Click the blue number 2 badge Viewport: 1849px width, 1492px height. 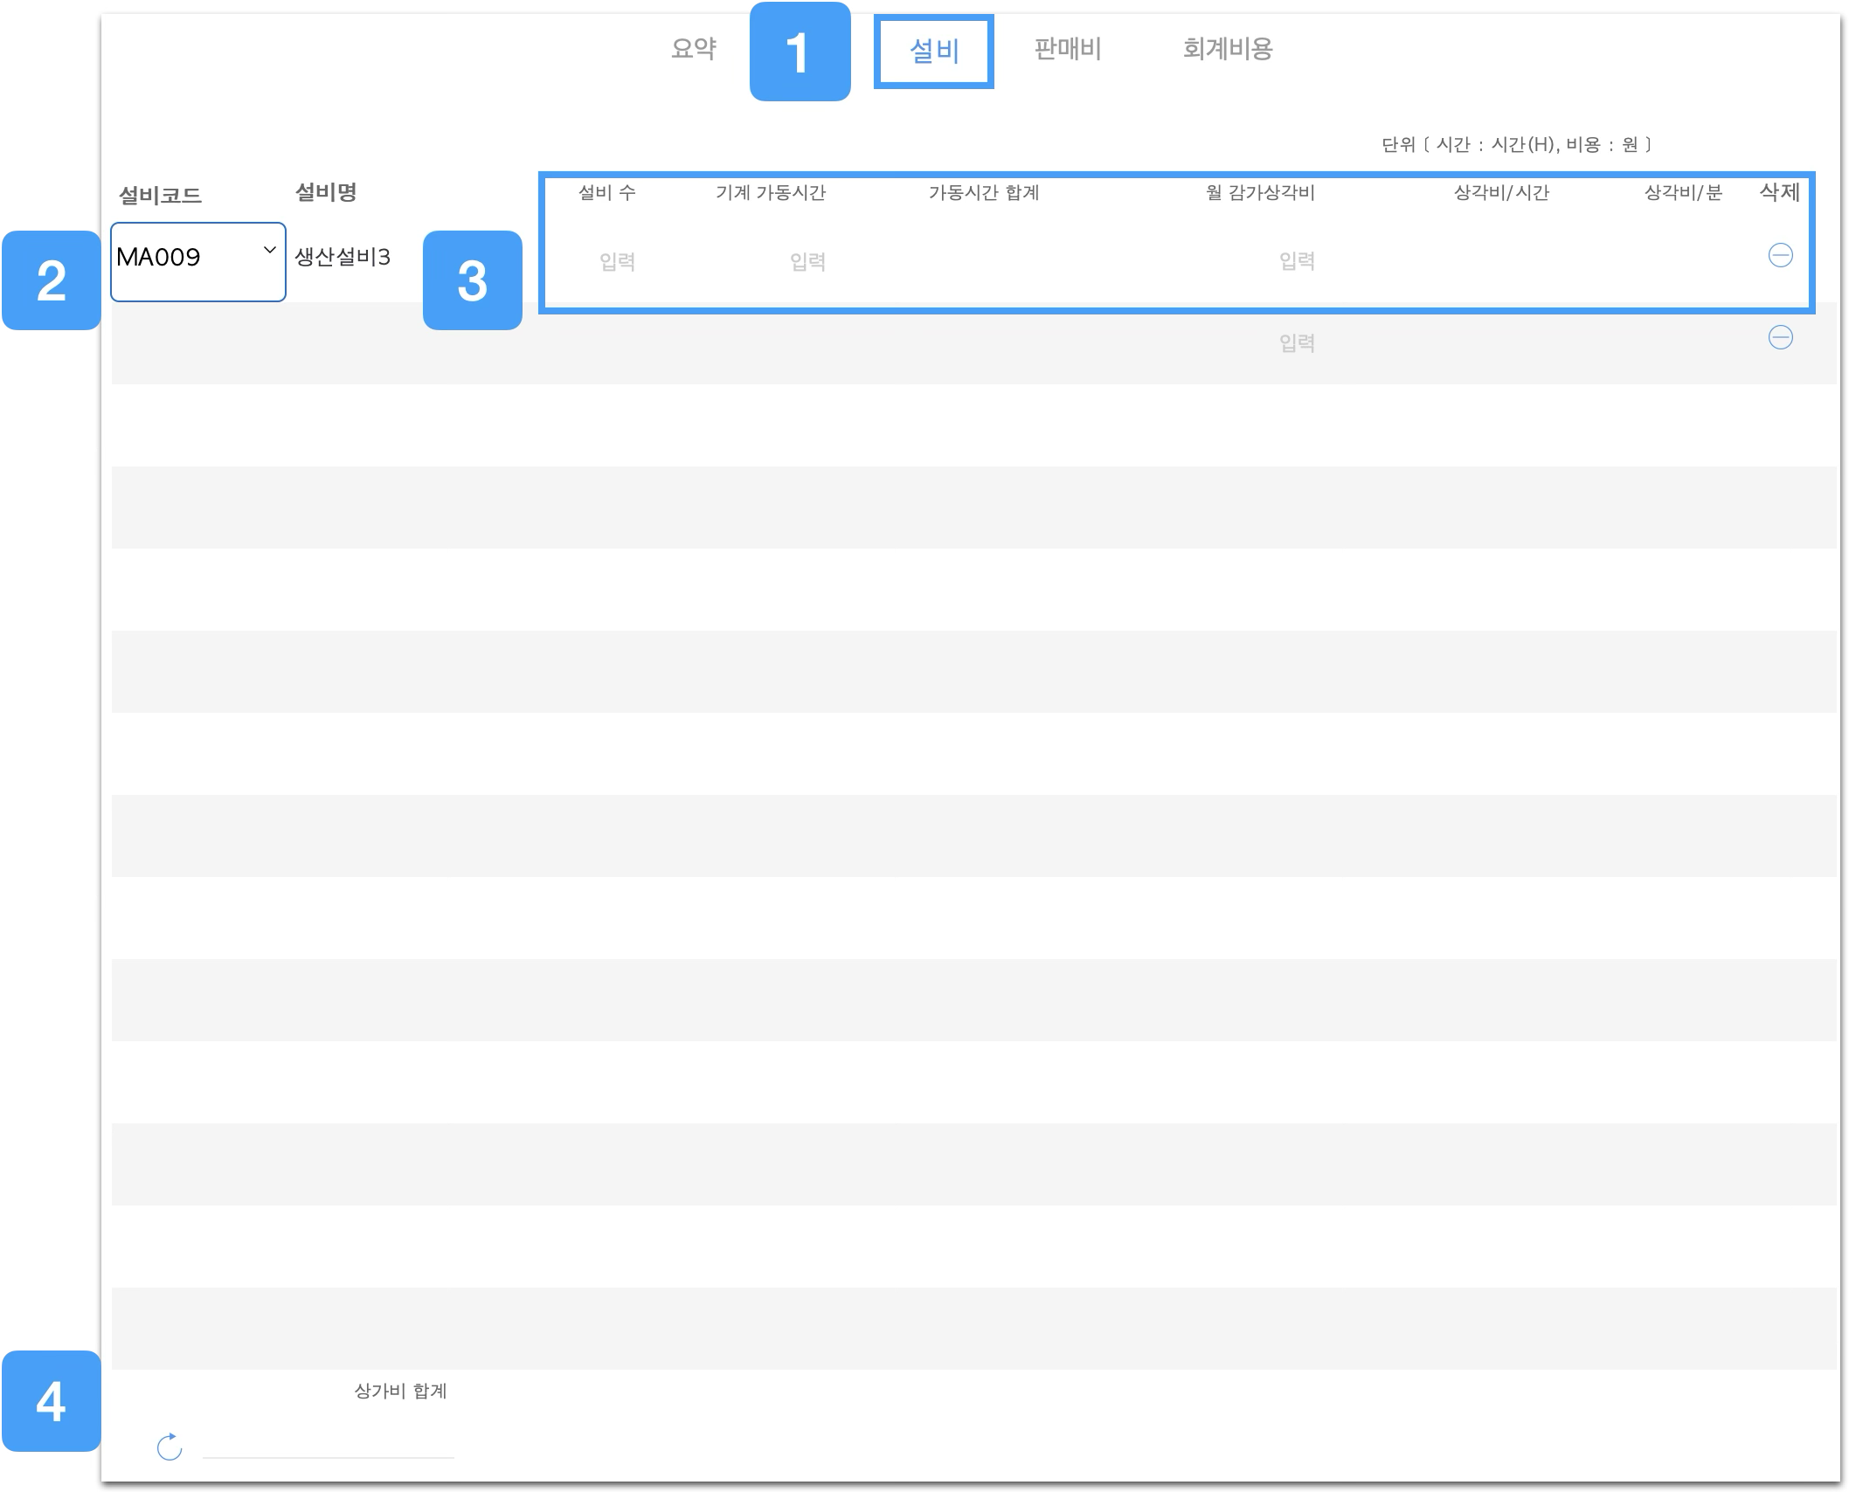tap(52, 280)
